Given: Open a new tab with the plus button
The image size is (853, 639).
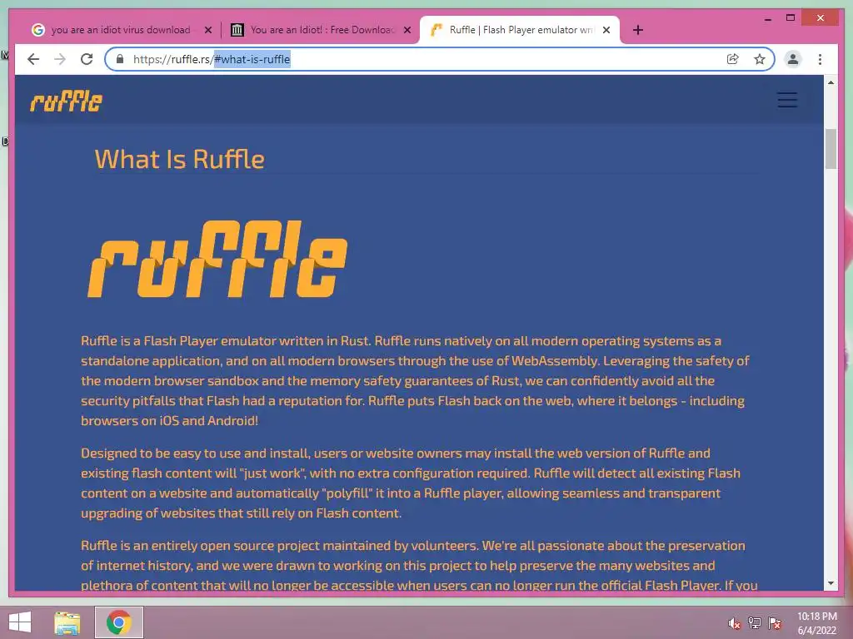Looking at the screenshot, I should 638,30.
